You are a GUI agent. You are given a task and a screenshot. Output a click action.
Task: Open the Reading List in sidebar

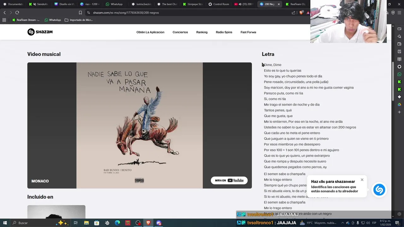pyautogui.click(x=399, y=59)
